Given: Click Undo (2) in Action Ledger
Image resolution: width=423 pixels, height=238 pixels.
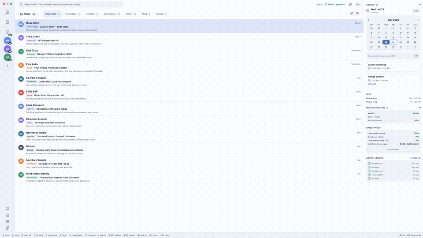Looking at the screenshot, I should coord(415,158).
